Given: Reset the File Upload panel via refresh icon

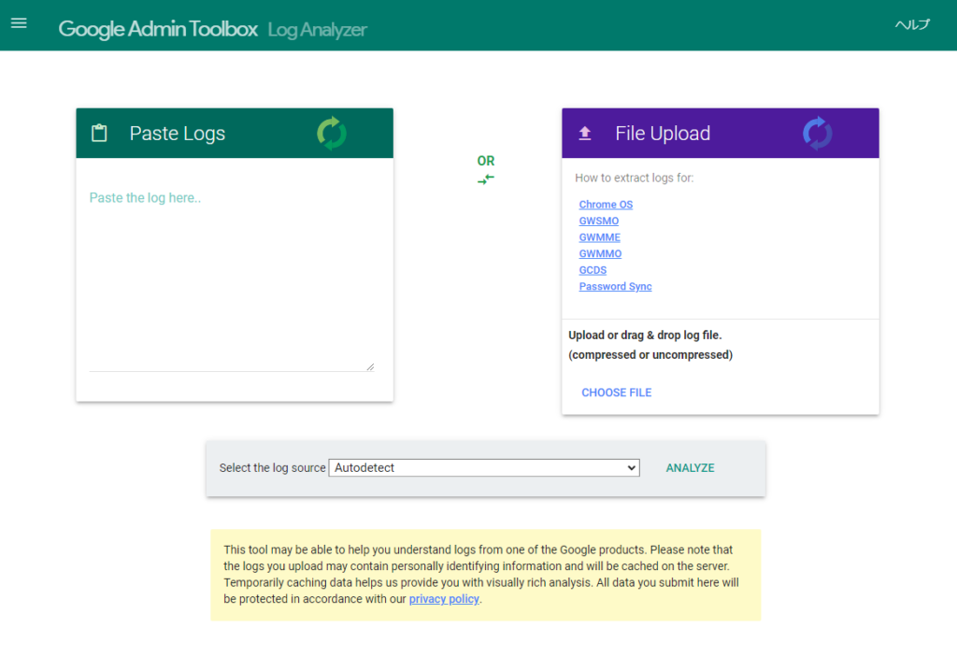Looking at the screenshot, I should pos(817,133).
